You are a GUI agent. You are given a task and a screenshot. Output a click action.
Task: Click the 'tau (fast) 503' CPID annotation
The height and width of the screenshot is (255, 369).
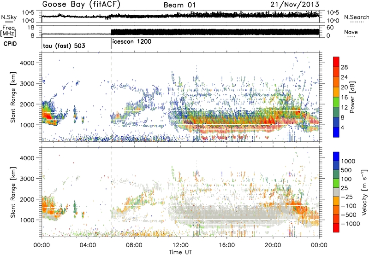point(64,46)
